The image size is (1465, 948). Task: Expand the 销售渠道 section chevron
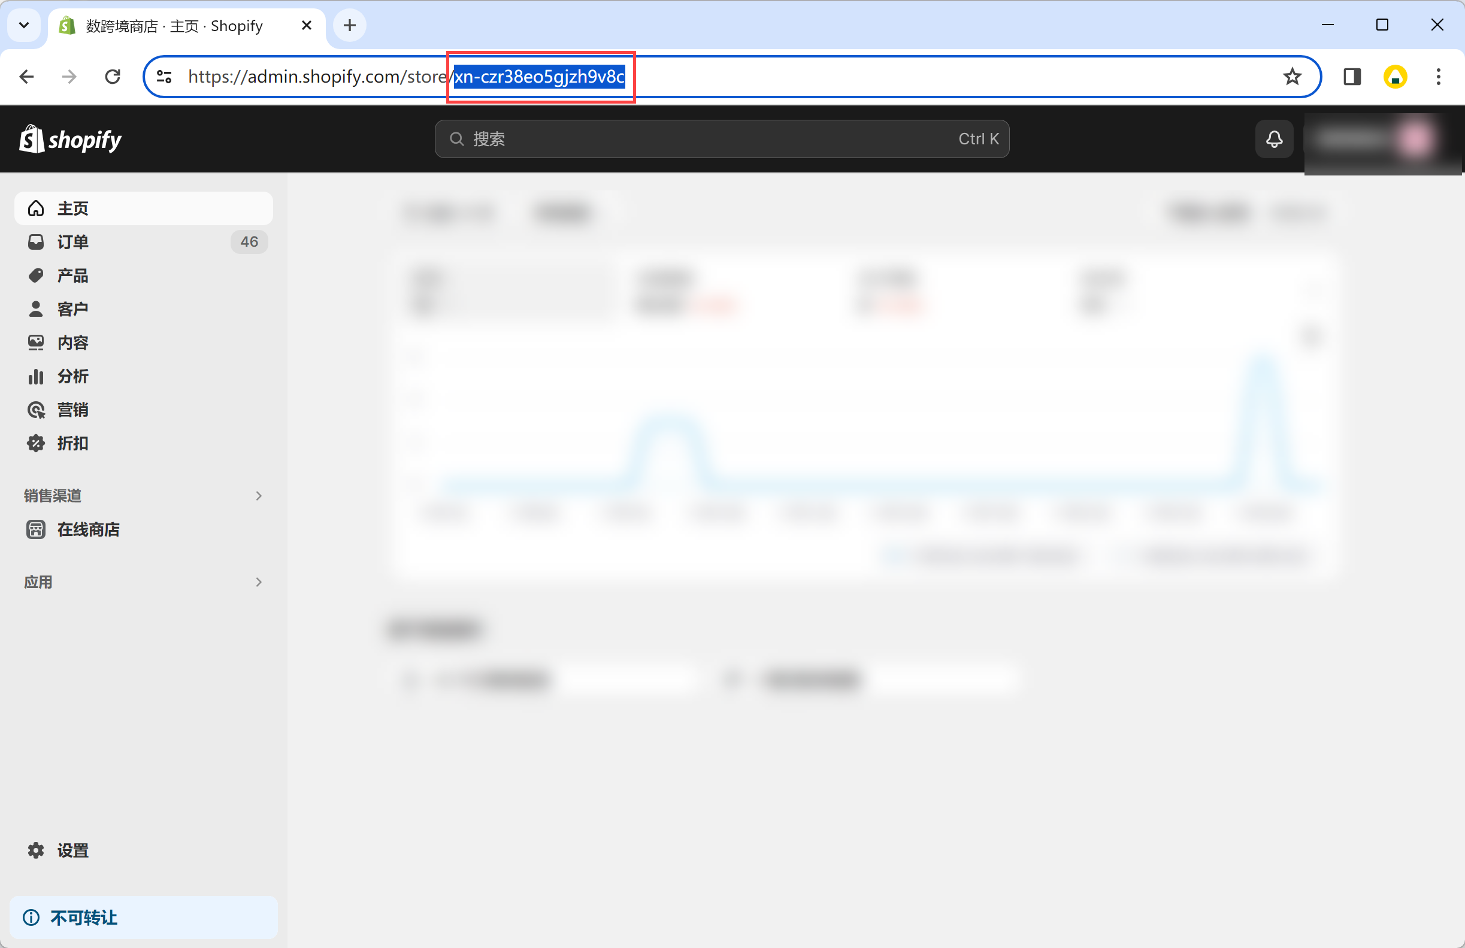pyautogui.click(x=259, y=495)
